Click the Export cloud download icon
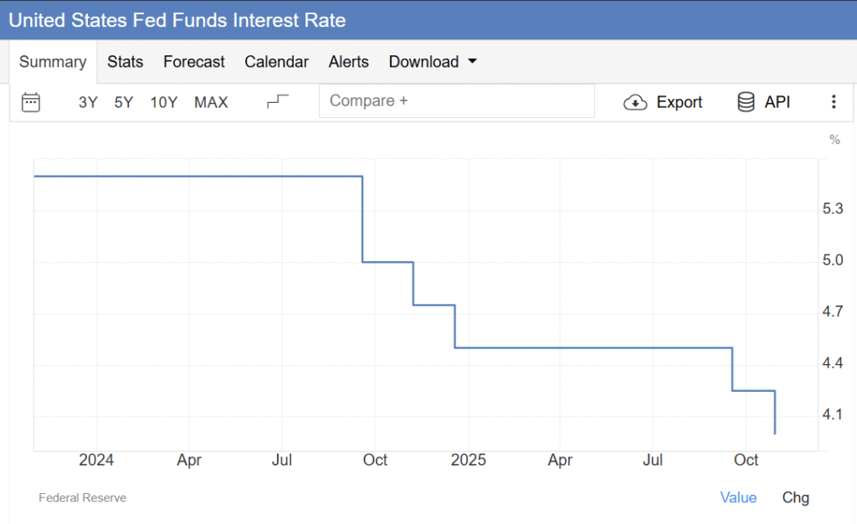Viewport: 857px width, 524px height. pos(636,102)
